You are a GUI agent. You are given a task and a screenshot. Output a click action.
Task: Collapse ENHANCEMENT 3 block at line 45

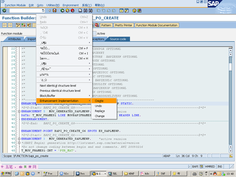coord(19,139)
